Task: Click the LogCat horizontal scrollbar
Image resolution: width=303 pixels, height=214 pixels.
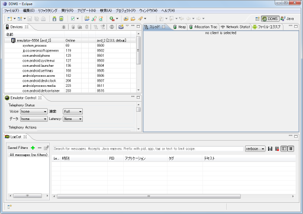Action: tap(149, 196)
